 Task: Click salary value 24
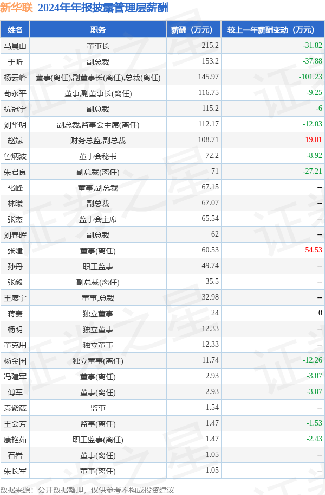pos(215,313)
